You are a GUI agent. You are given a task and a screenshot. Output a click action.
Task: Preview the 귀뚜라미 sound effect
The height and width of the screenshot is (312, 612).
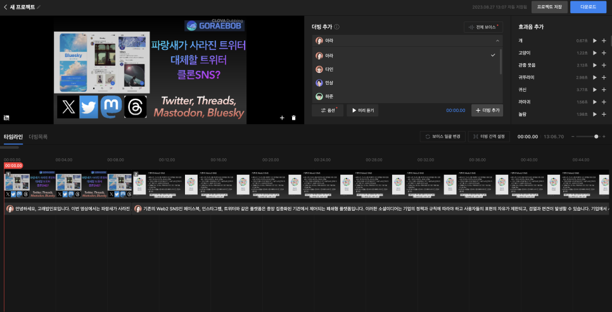pos(595,77)
